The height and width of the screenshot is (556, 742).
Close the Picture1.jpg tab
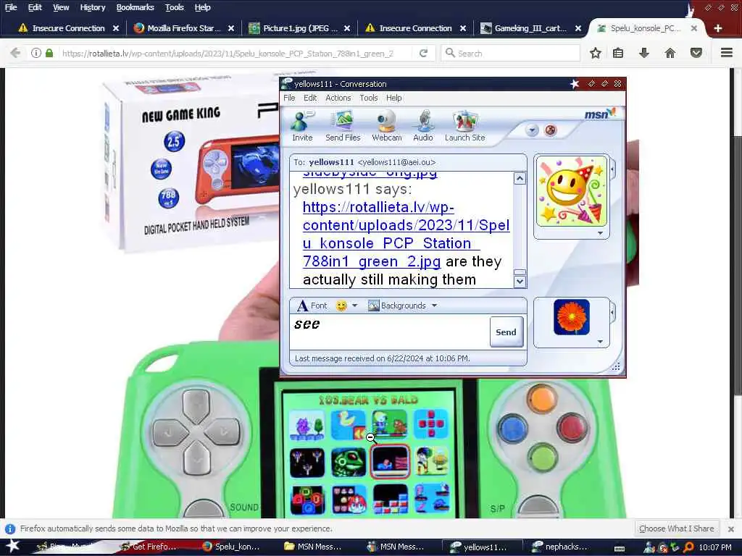(347, 28)
